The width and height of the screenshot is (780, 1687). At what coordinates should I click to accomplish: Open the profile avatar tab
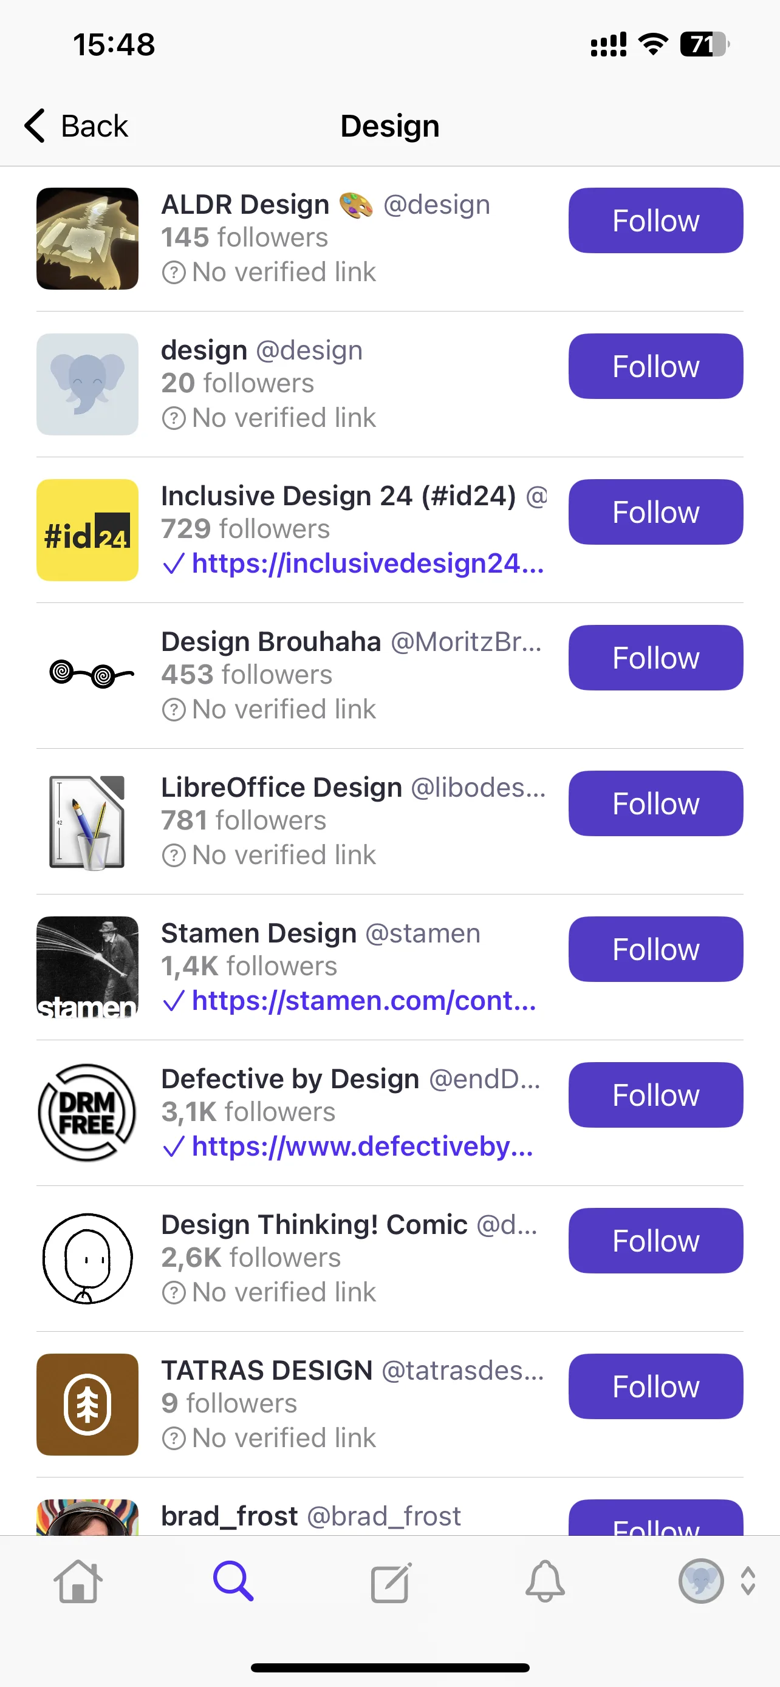[x=701, y=1581]
